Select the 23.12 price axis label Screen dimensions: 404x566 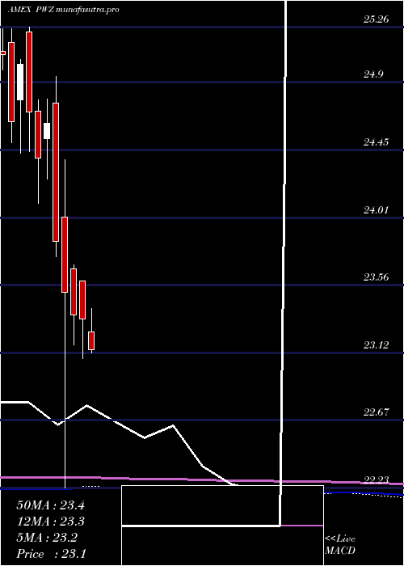point(376,345)
